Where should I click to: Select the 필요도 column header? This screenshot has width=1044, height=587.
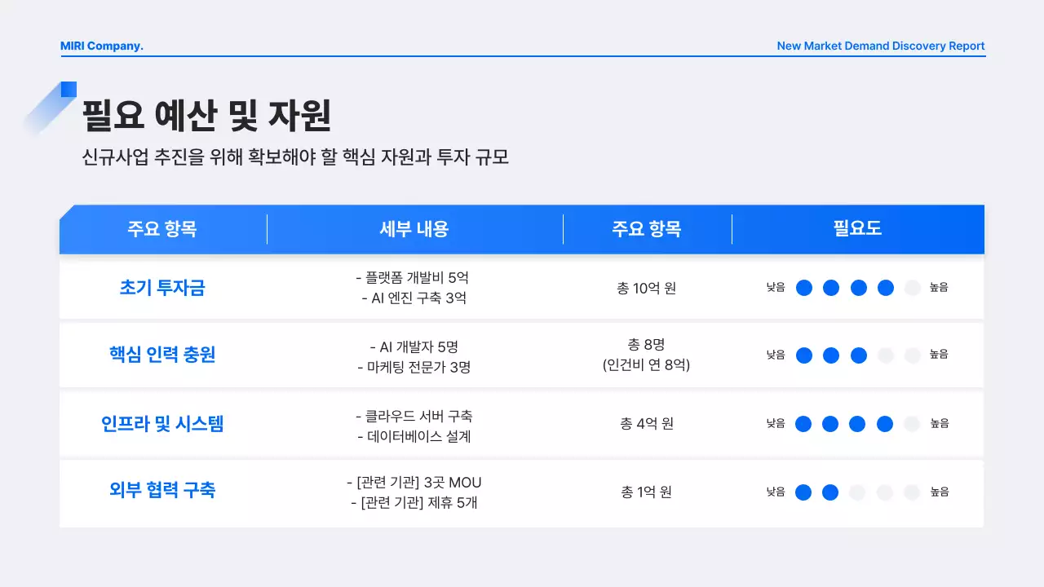pyautogui.click(x=859, y=229)
